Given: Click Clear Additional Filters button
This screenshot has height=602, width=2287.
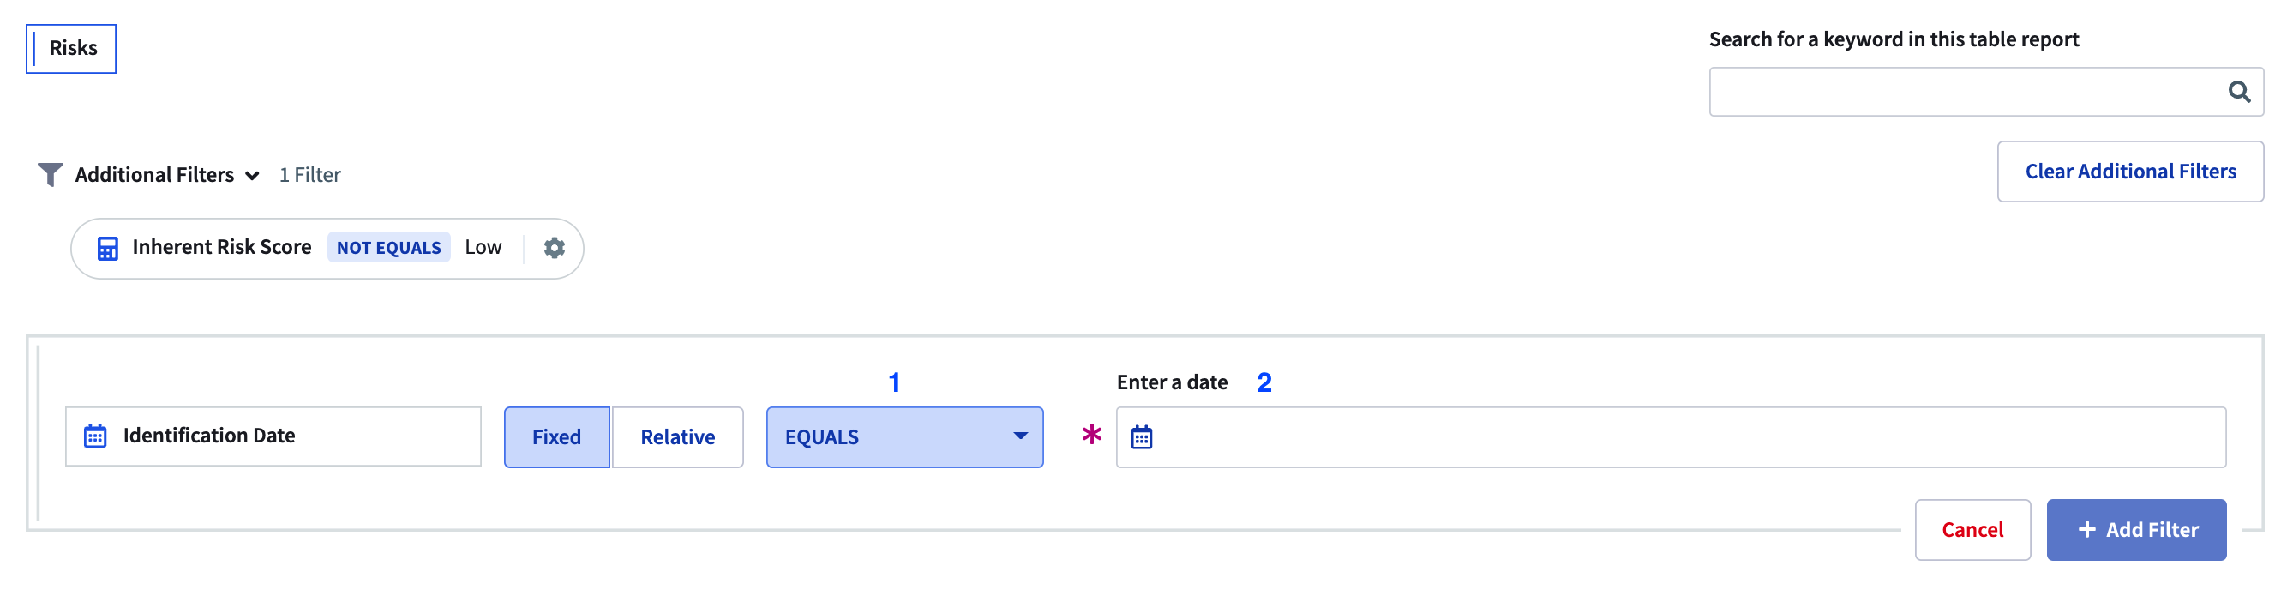Looking at the screenshot, I should point(2129,172).
